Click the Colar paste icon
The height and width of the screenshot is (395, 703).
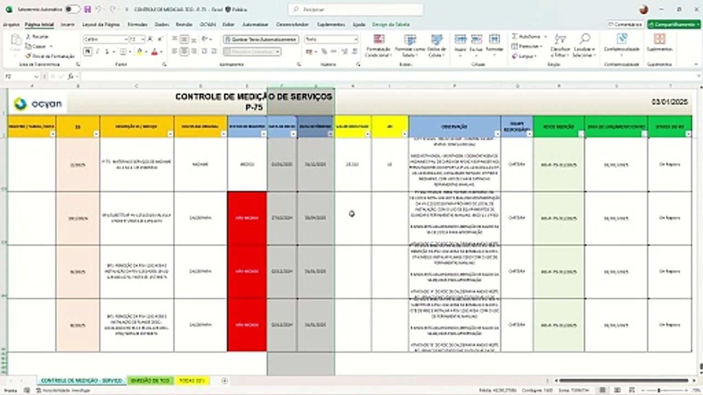[x=16, y=40]
